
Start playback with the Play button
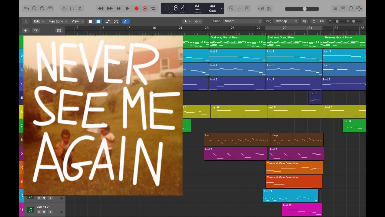pyautogui.click(x=128, y=8)
